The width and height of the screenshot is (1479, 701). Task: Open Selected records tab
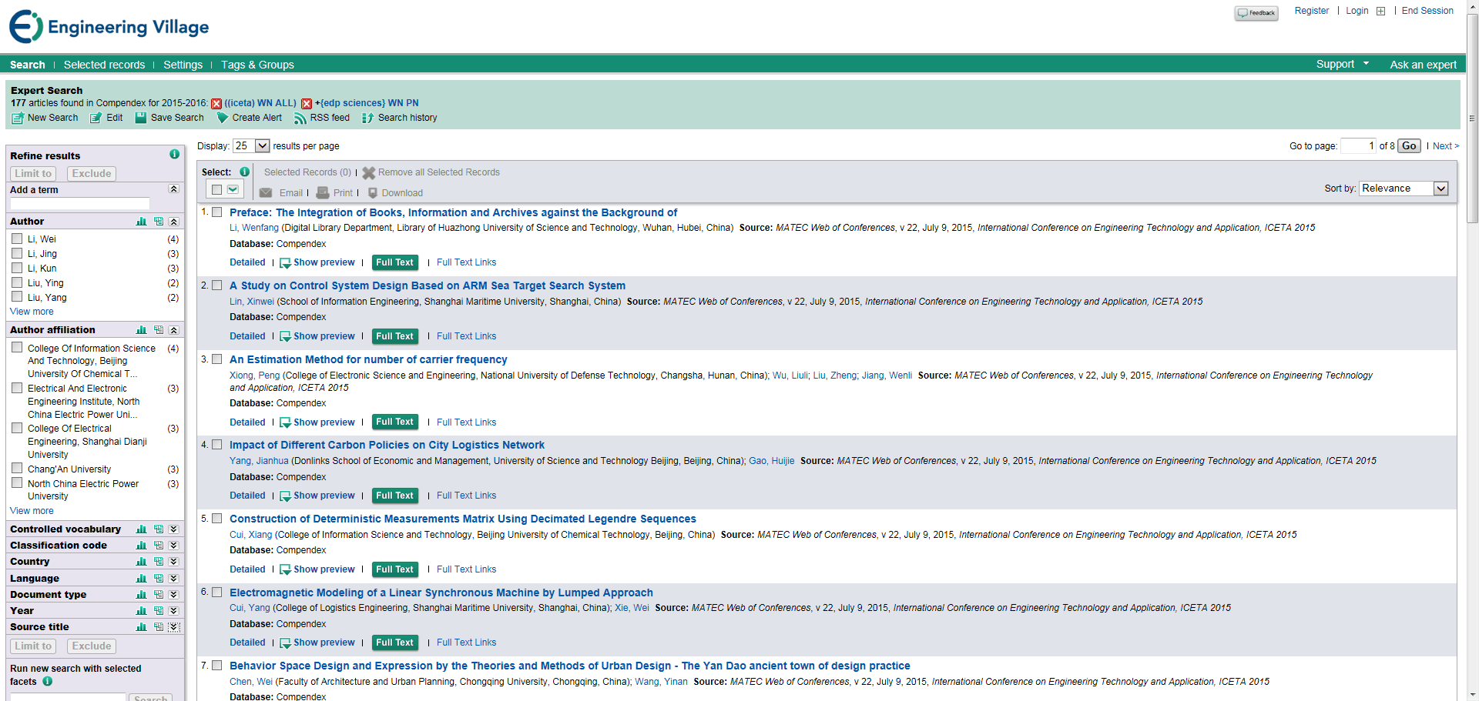104,65
